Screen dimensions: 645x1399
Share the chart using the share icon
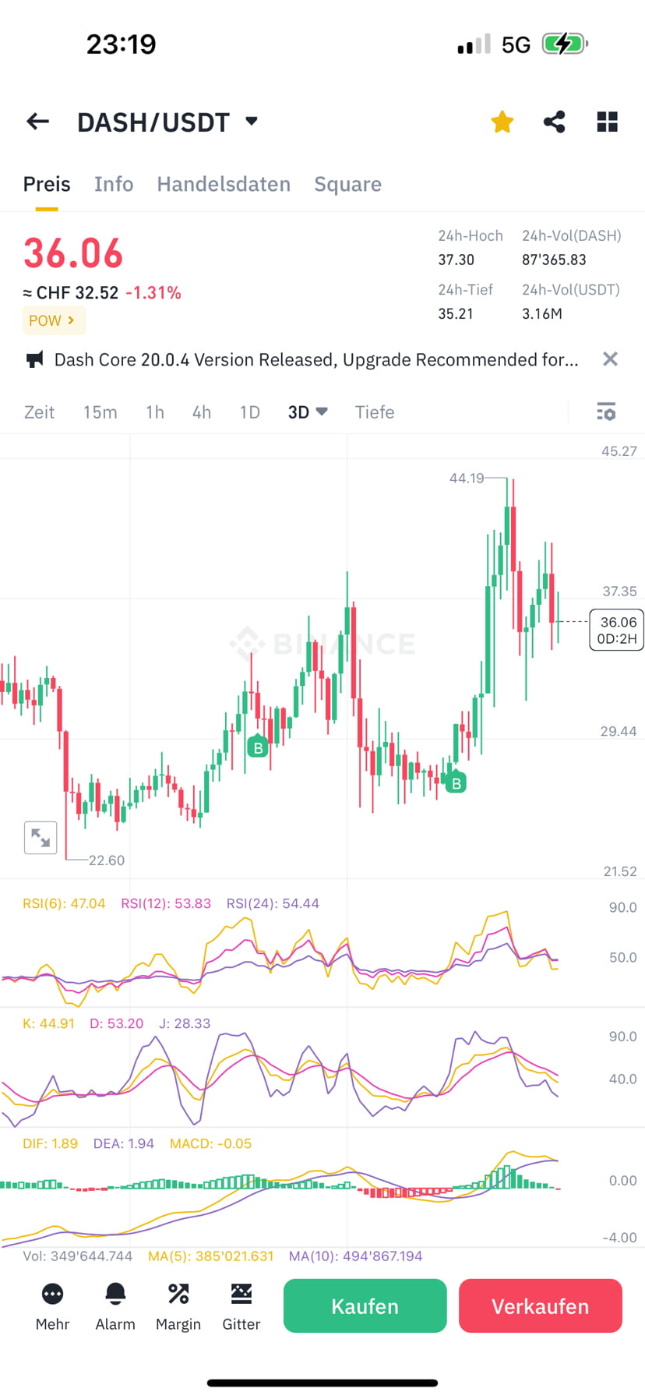[554, 122]
